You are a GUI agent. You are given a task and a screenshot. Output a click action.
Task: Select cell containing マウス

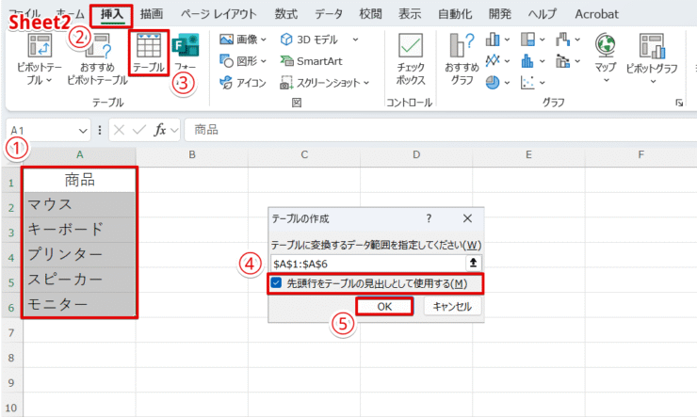coord(79,204)
